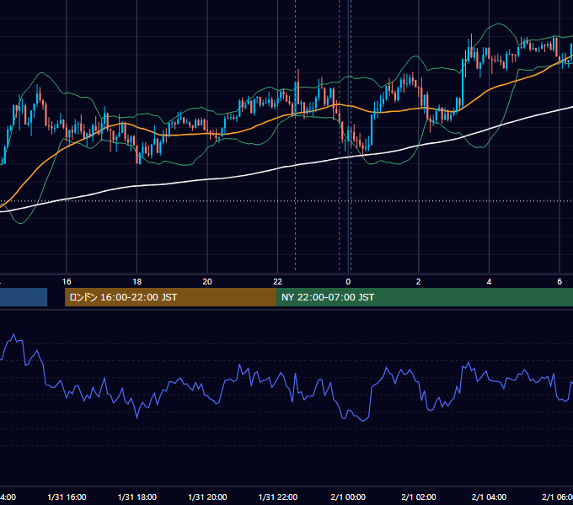Click the 1/31 18:00 date label
This screenshot has width=573, height=505.
(x=137, y=497)
